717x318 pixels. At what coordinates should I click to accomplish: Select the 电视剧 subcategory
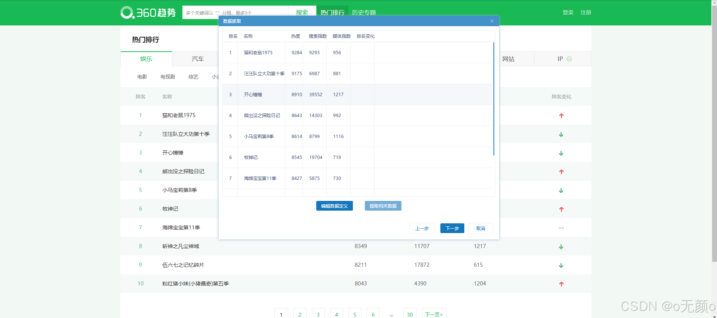(168, 77)
